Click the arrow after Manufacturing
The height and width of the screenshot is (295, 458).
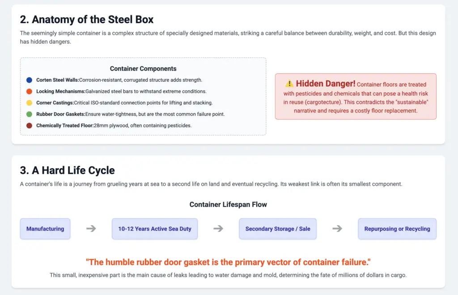(x=91, y=229)
